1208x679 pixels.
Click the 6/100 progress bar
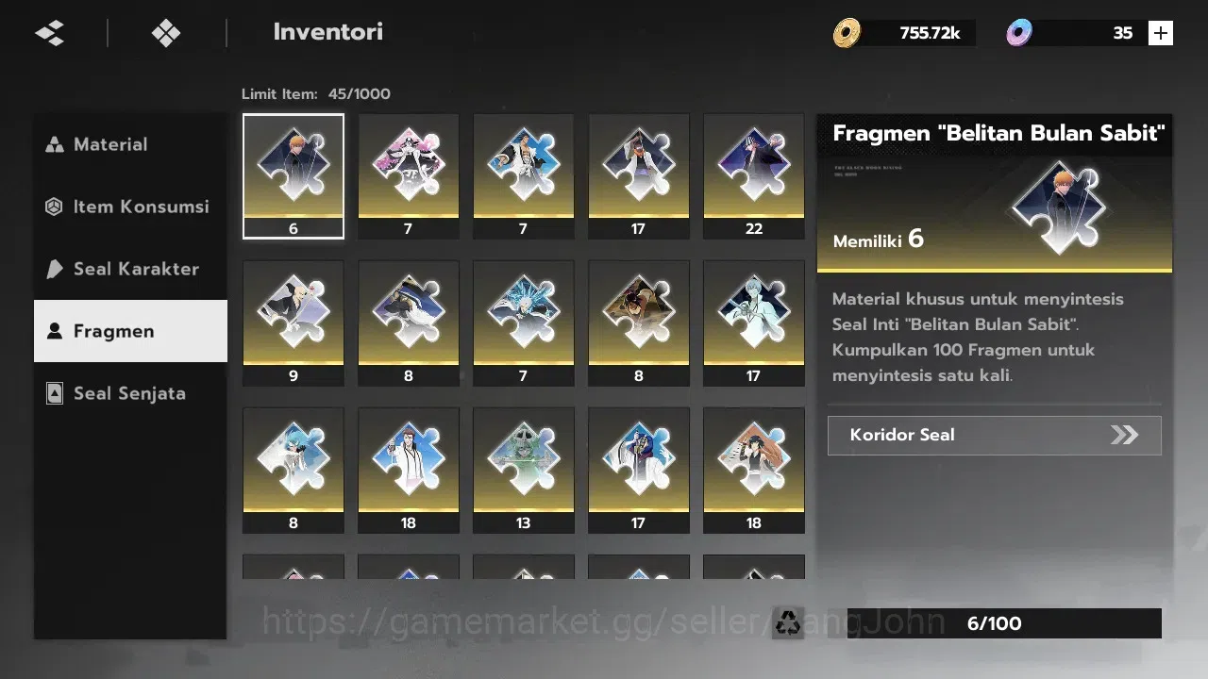click(995, 623)
